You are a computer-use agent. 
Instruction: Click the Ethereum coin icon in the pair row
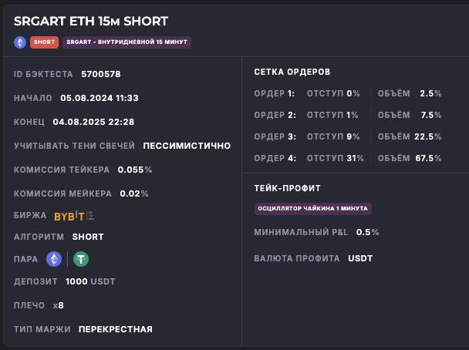(x=54, y=259)
